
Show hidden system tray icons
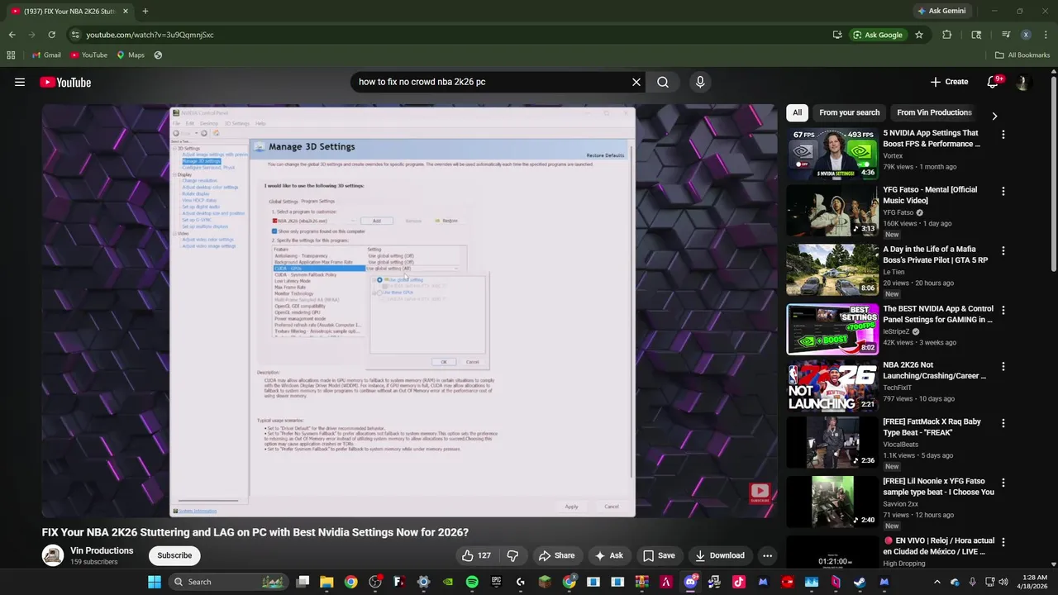pyautogui.click(x=936, y=582)
